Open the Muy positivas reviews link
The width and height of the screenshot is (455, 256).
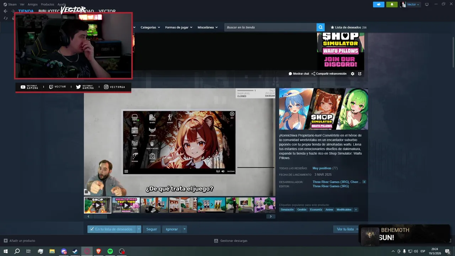322,168
